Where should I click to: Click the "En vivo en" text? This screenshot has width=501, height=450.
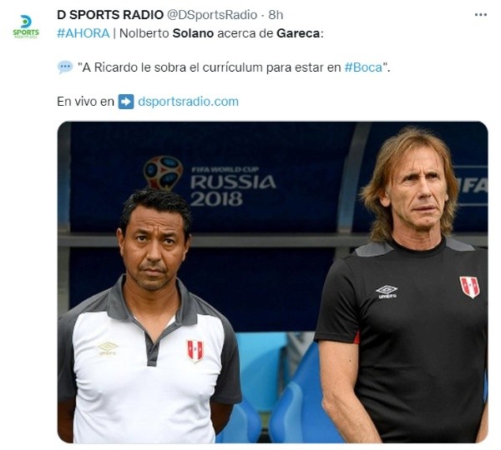(86, 102)
